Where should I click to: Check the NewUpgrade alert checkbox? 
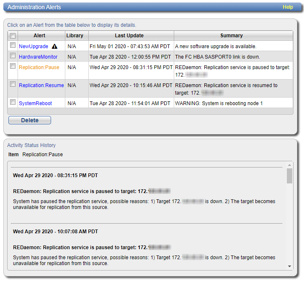[13, 46]
